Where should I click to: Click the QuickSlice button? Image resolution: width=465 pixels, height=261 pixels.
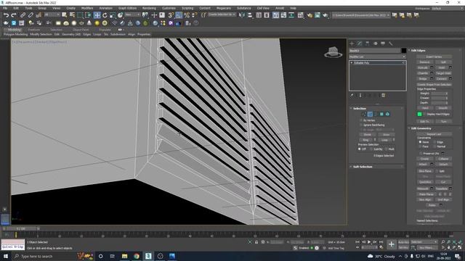coord(425,182)
